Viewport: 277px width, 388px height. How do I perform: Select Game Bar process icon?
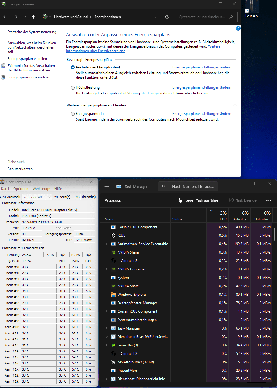113,345
